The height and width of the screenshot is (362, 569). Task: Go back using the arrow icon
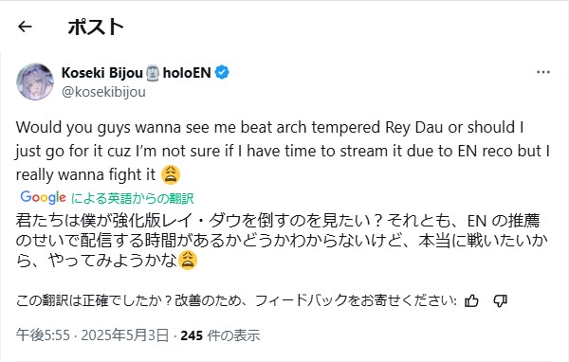[25, 27]
